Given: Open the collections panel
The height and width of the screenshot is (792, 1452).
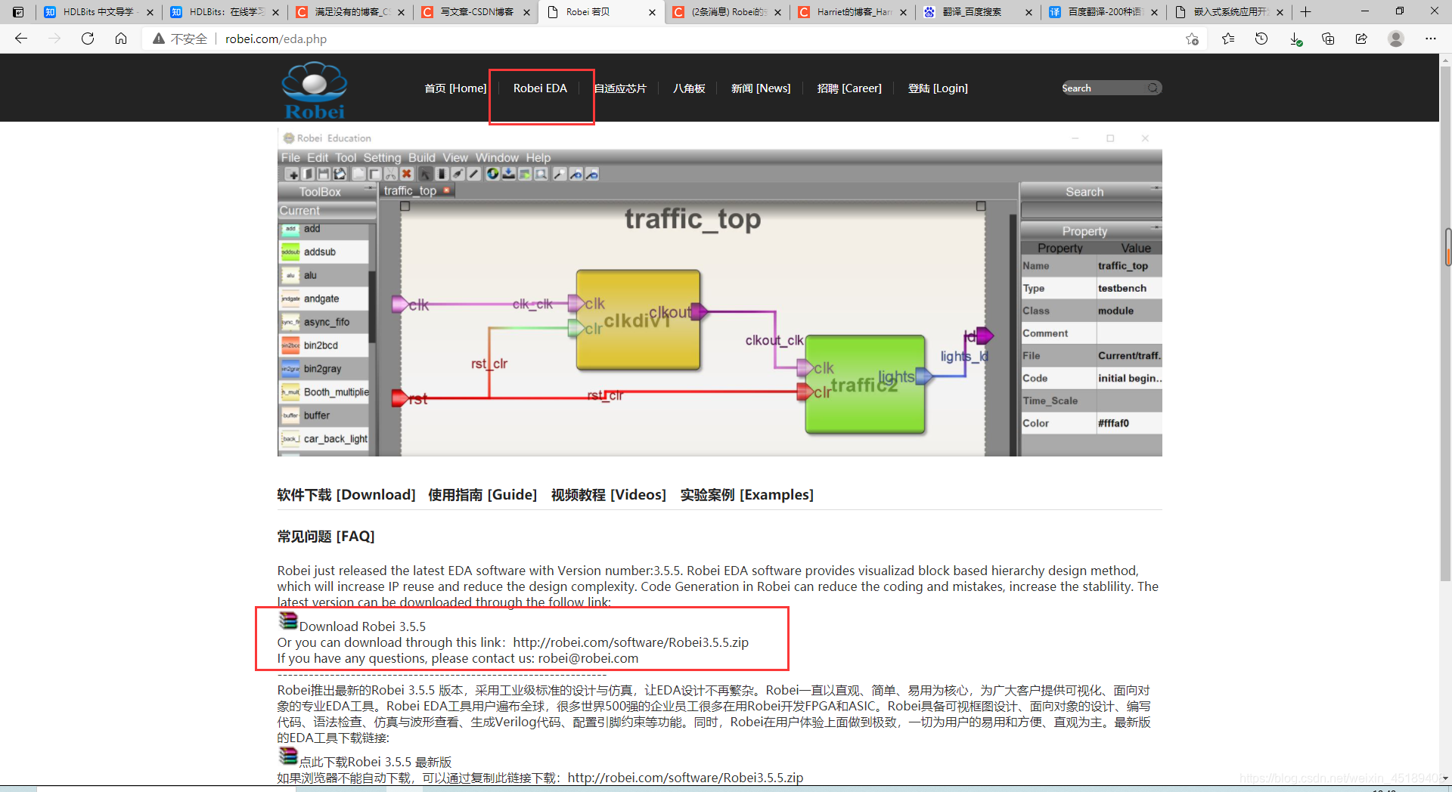Looking at the screenshot, I should (1328, 39).
